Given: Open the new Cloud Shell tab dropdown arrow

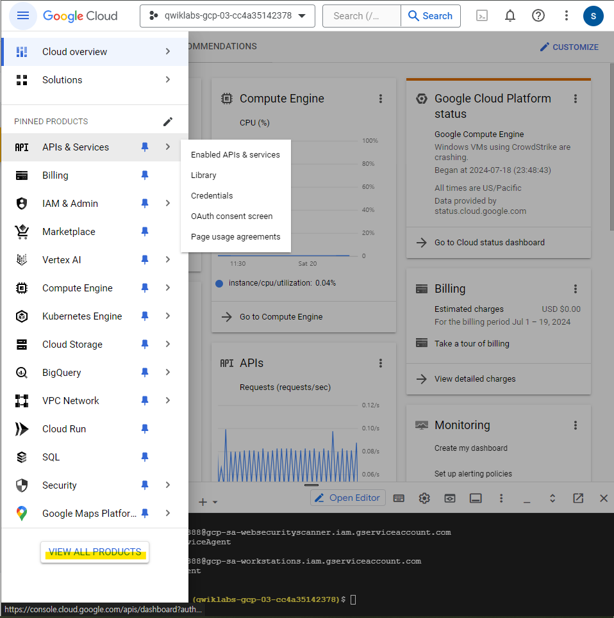Looking at the screenshot, I should pos(215,502).
